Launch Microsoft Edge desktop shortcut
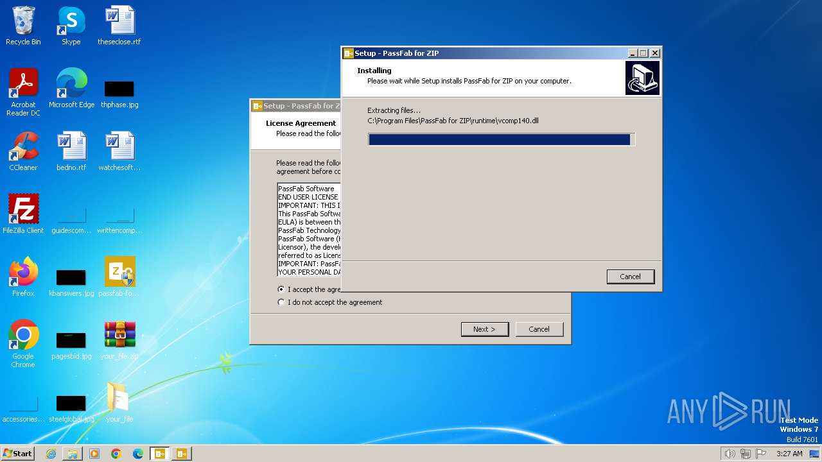This screenshot has height=462, width=822. pos(71,89)
